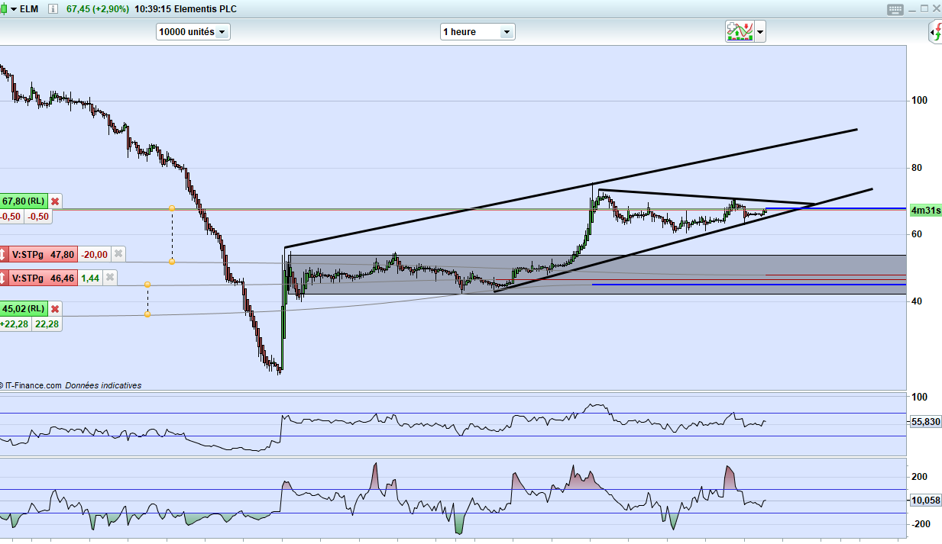Click the yellow marker on the 45,02 line

147,314
